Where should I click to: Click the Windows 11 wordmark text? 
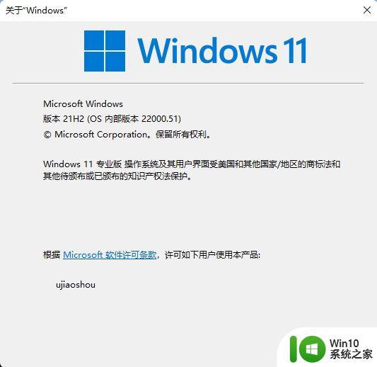point(222,50)
